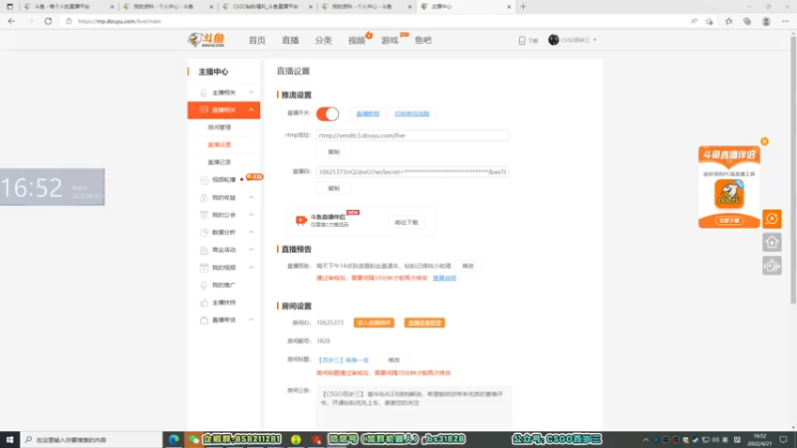Open Edge from the taskbar

(x=173, y=439)
